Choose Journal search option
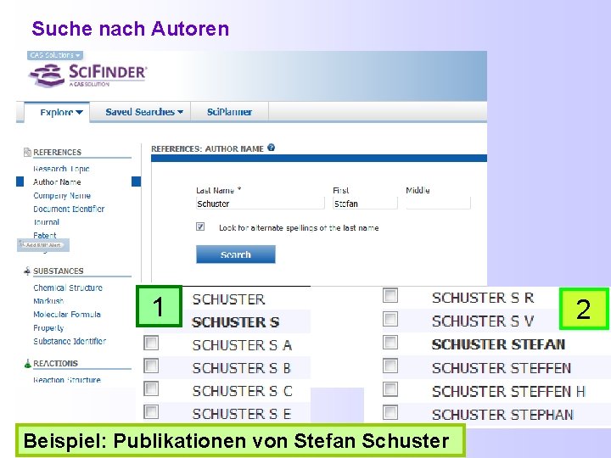The height and width of the screenshot is (458, 611). [47, 222]
